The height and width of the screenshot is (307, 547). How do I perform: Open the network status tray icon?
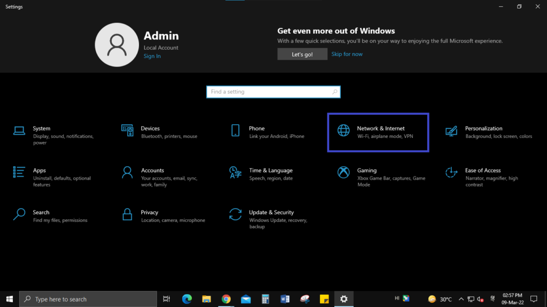(471, 299)
